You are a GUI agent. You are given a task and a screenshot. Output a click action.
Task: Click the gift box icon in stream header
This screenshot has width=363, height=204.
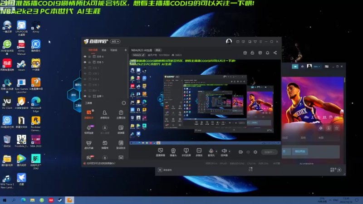(245, 53)
